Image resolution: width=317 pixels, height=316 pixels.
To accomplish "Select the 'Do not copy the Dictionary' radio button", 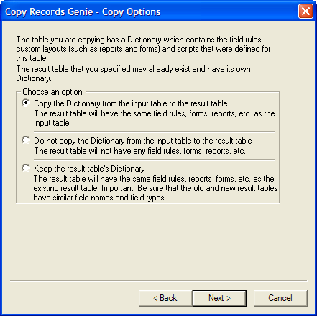I will 26,140.
